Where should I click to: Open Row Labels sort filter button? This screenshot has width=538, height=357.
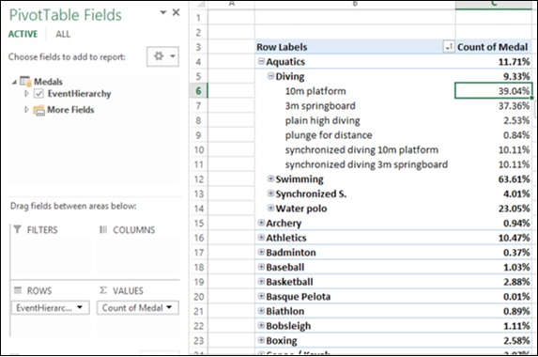pyautogui.click(x=449, y=47)
